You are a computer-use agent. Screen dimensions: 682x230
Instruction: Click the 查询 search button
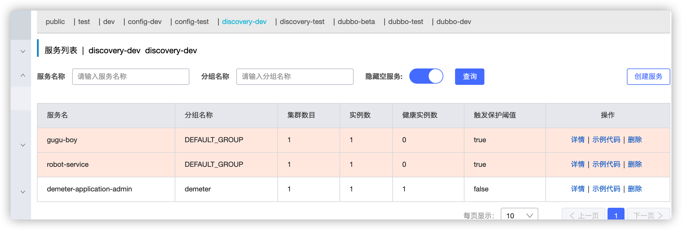[x=469, y=77]
